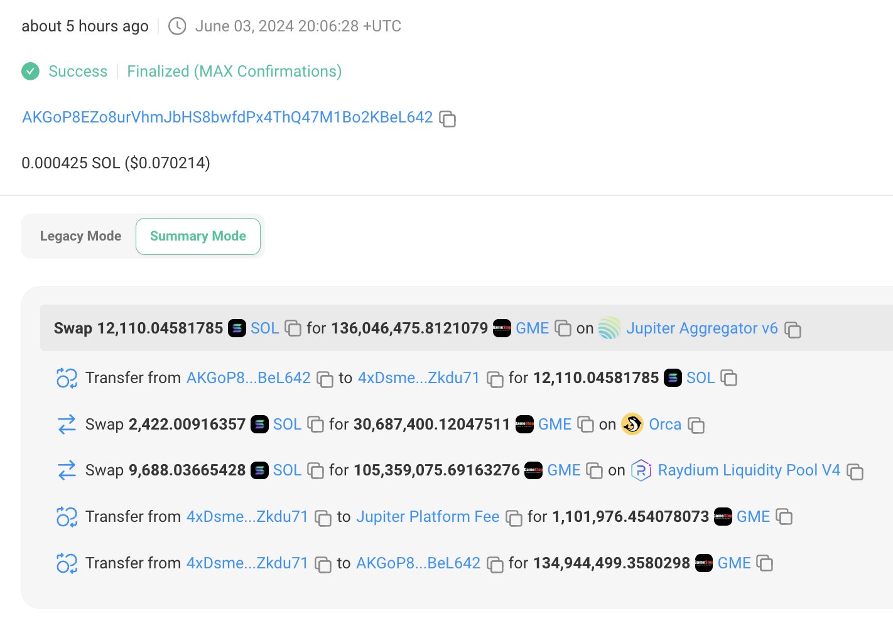The width and height of the screenshot is (893, 623).
Task: Click the swap arrows icon in Orca row
Action: point(67,425)
